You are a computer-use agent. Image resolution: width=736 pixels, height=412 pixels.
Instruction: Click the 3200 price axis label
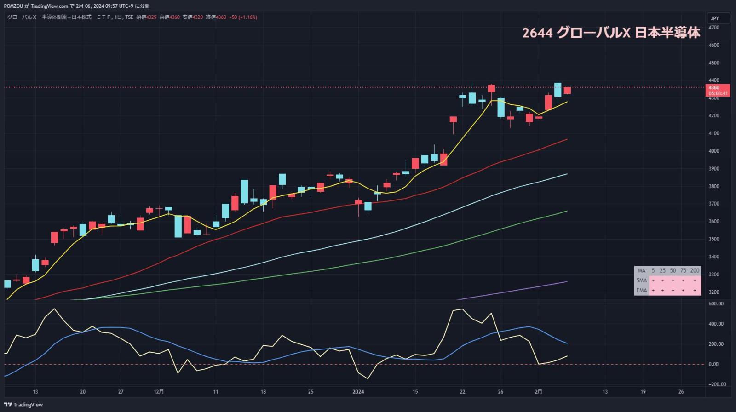click(714, 292)
